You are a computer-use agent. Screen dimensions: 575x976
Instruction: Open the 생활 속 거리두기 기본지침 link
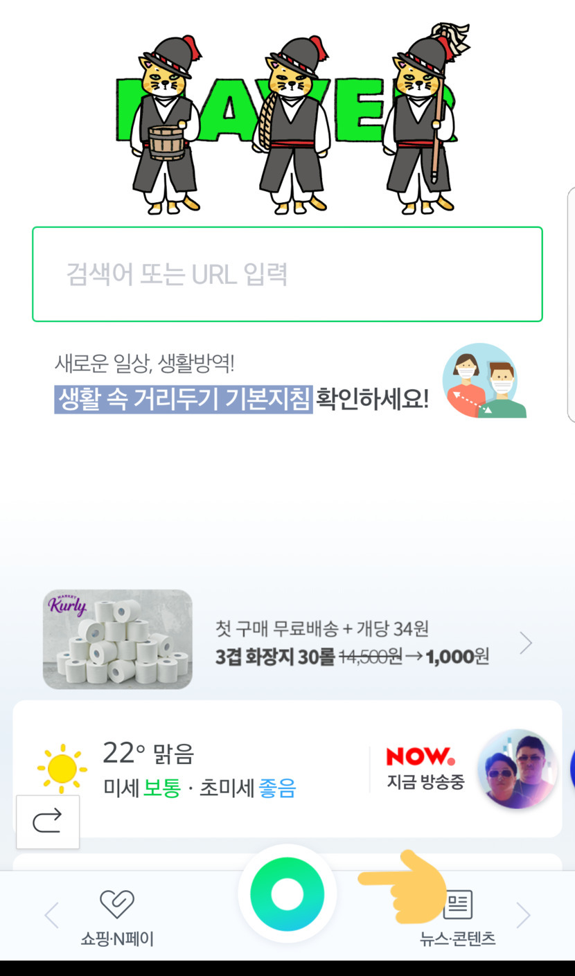coord(184,399)
